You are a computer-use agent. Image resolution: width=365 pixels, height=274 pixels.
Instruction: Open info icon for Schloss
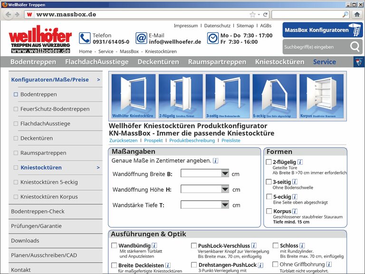point(302,245)
